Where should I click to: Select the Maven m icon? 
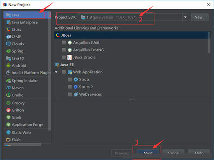[x=9, y=88]
